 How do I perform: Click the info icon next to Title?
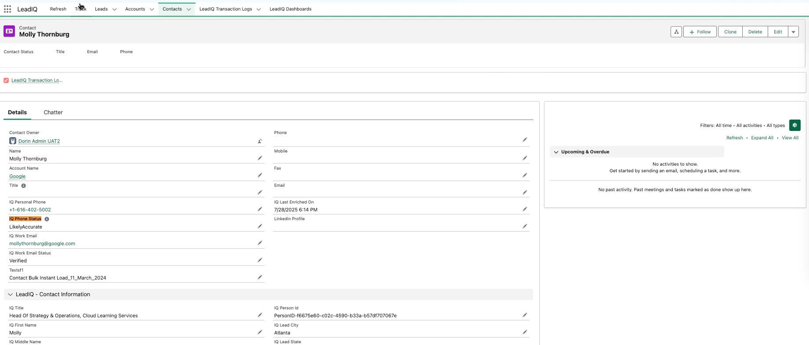click(24, 186)
